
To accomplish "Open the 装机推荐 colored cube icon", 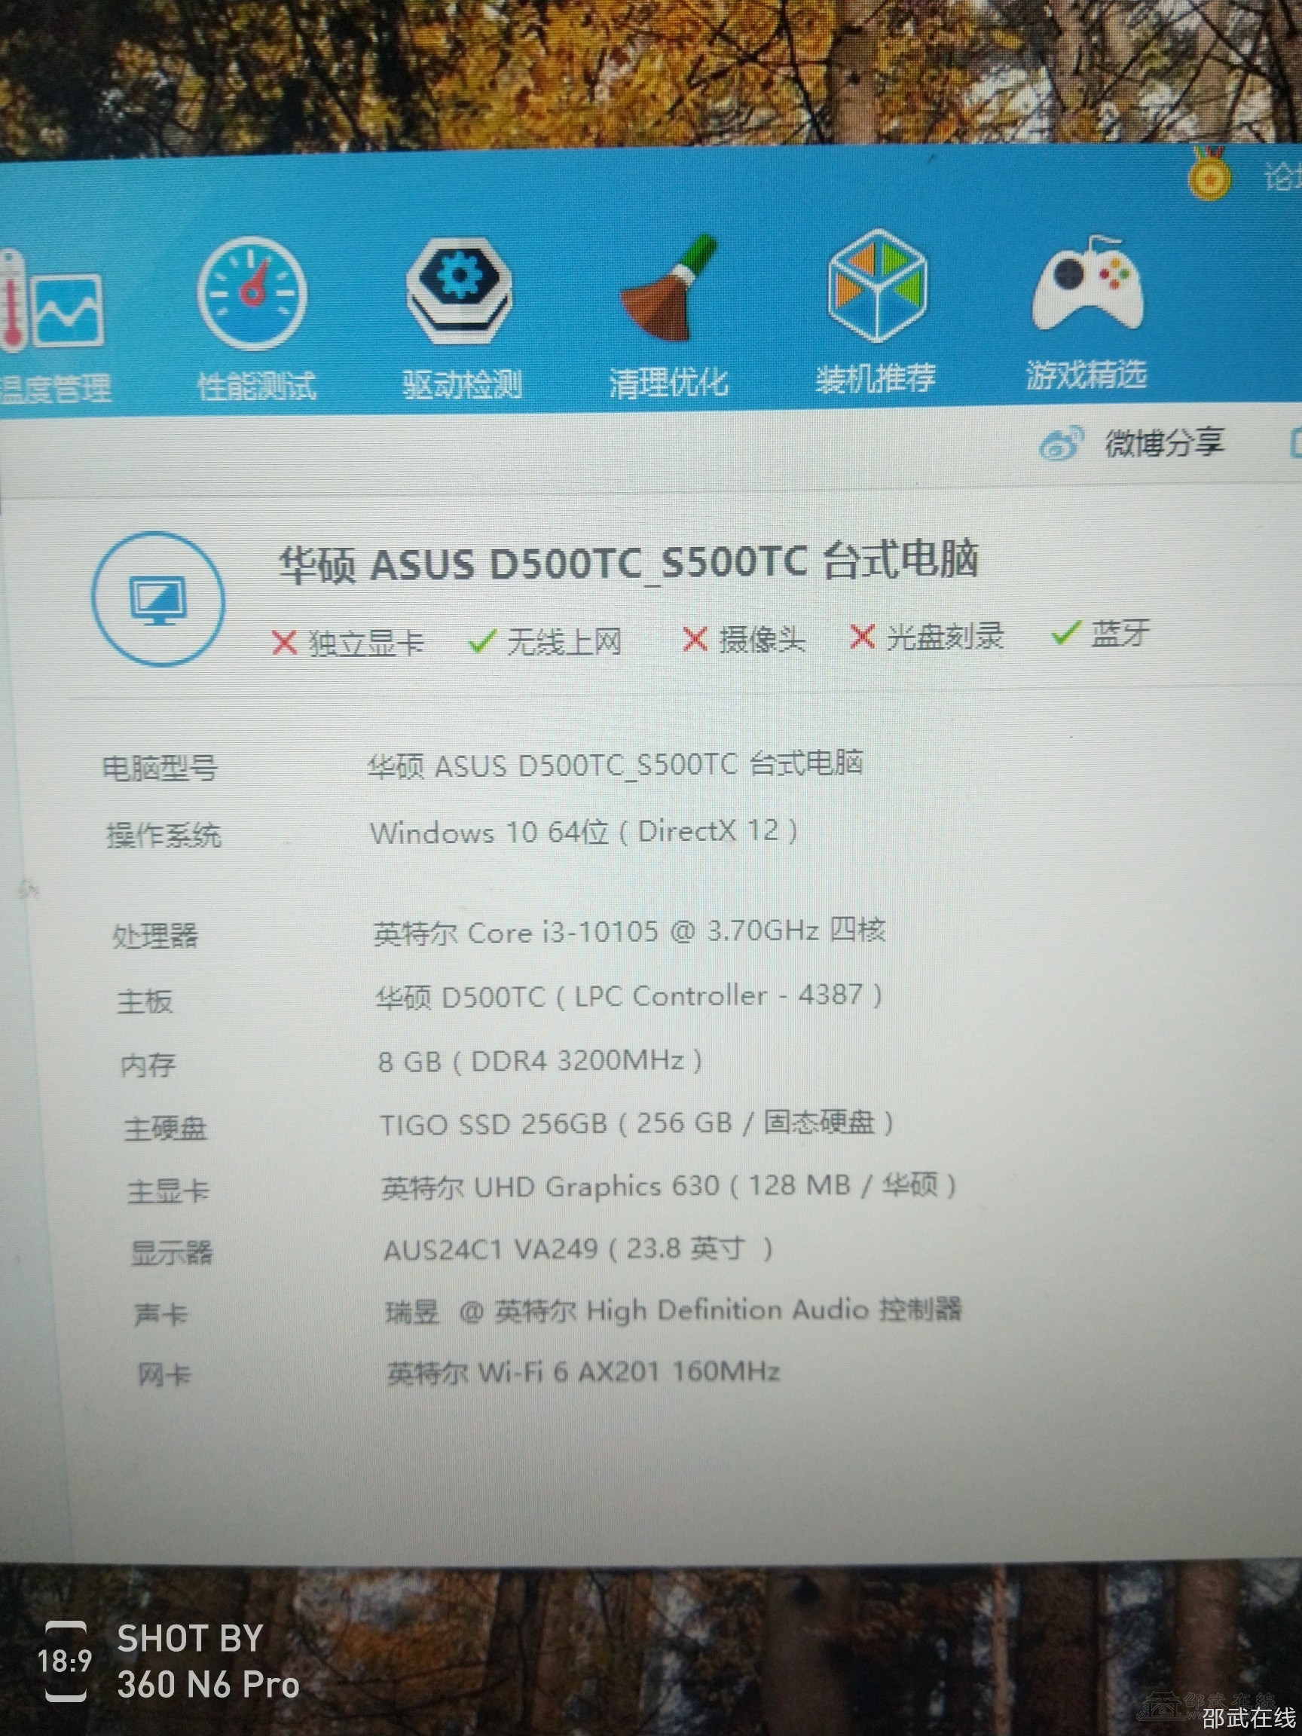I will pos(876,286).
